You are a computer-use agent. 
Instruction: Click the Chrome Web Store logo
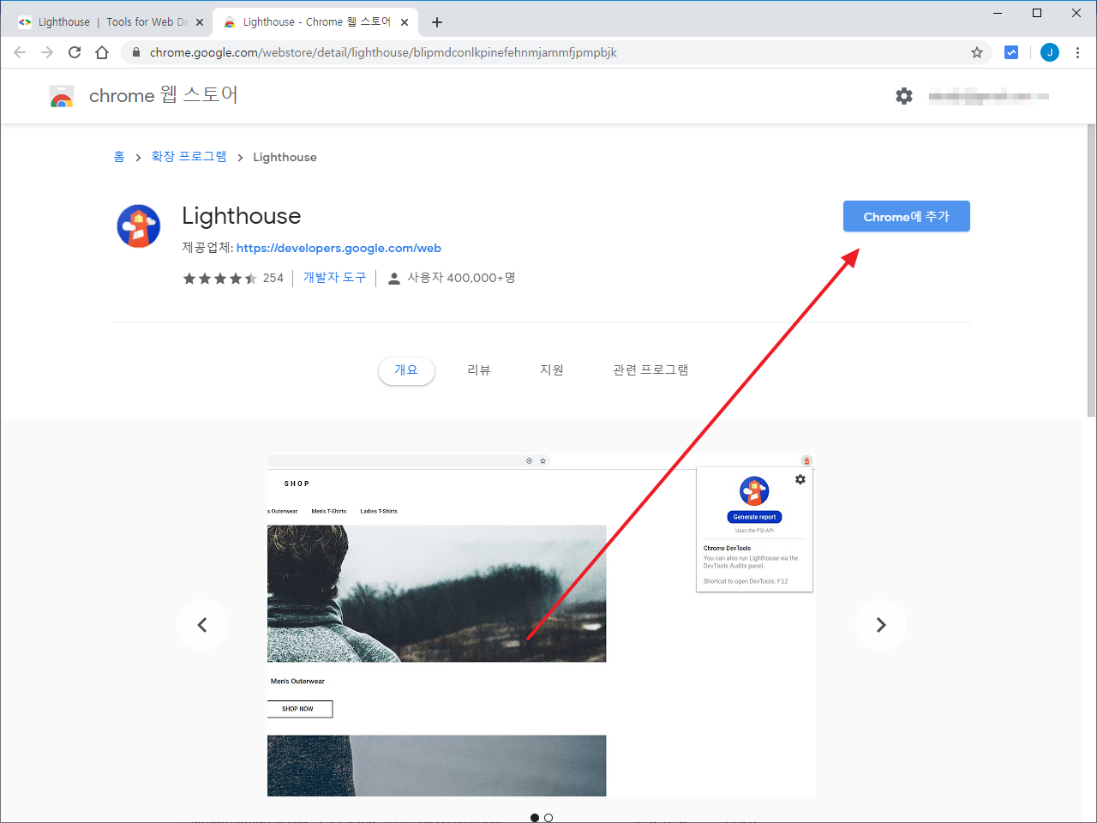point(62,96)
